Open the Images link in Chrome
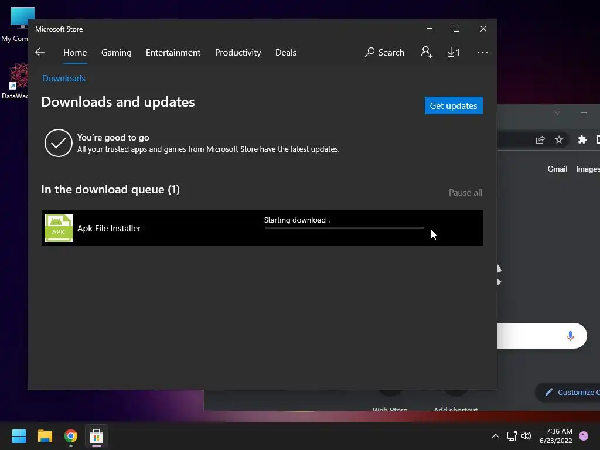 (x=588, y=169)
